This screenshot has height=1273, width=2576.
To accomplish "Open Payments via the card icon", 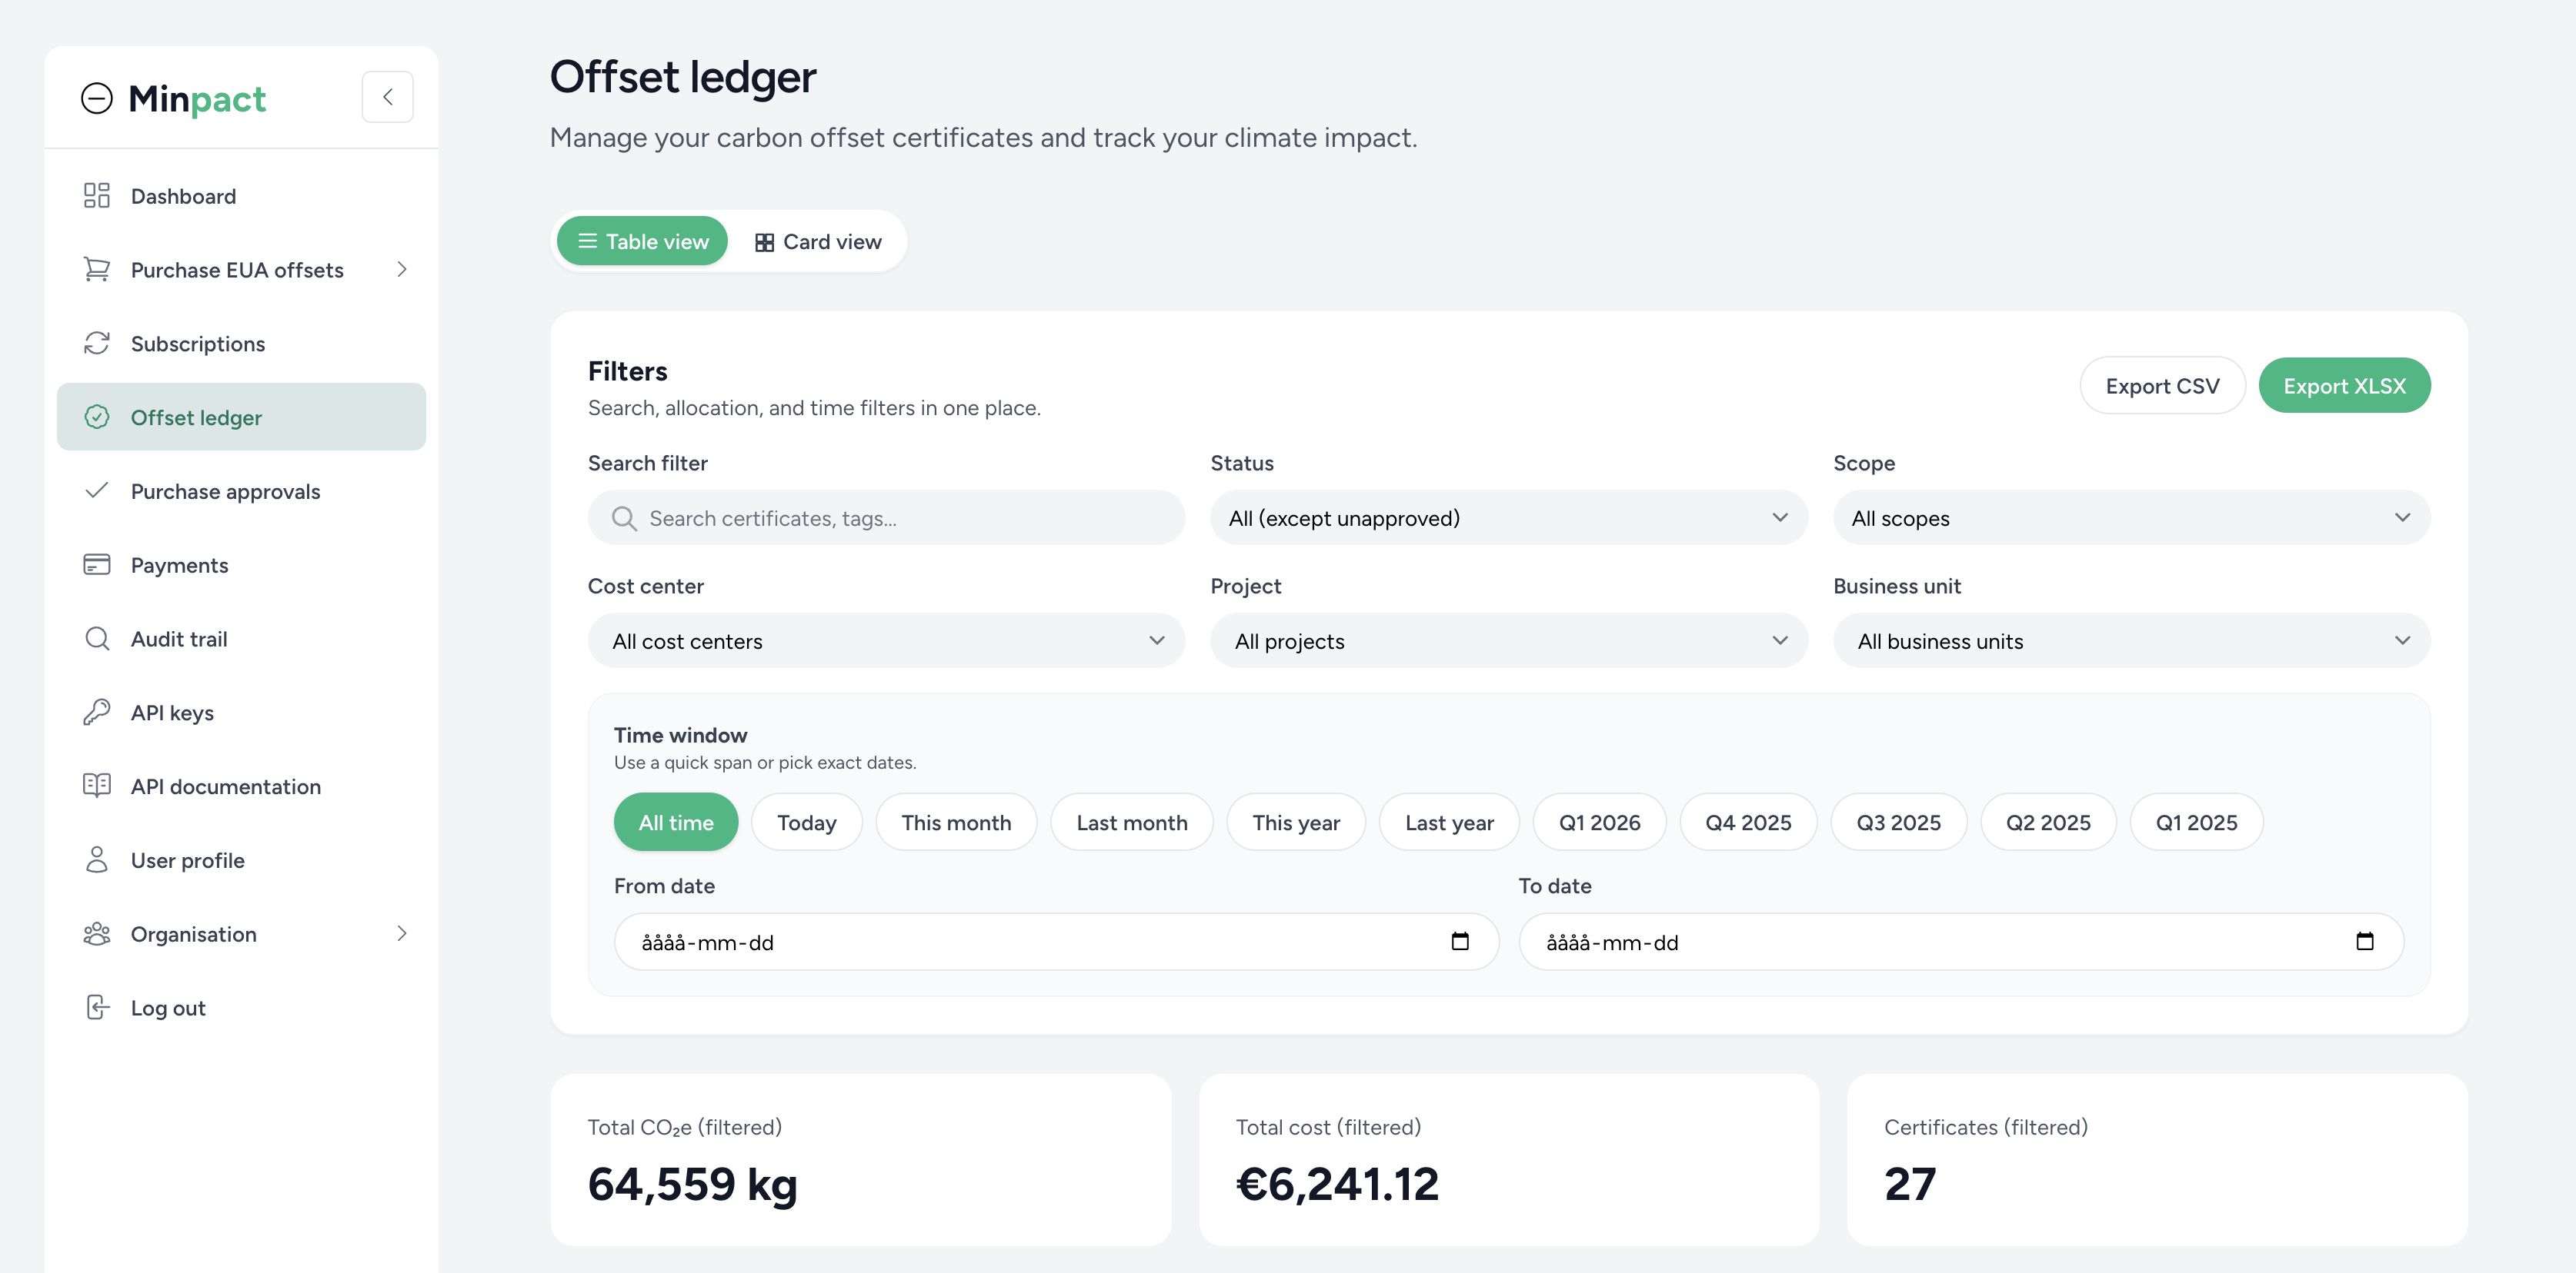I will pos(96,564).
